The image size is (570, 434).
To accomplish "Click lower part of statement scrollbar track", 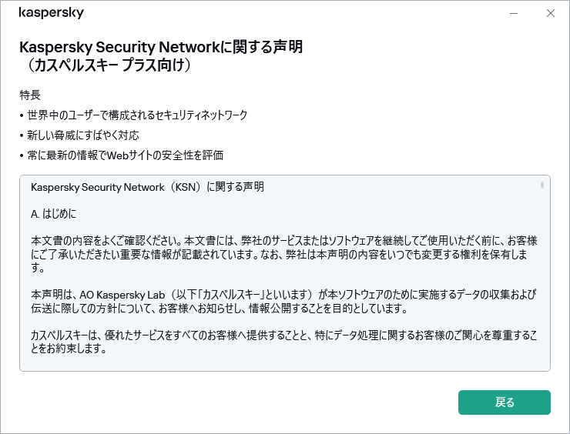I will coord(542,323).
